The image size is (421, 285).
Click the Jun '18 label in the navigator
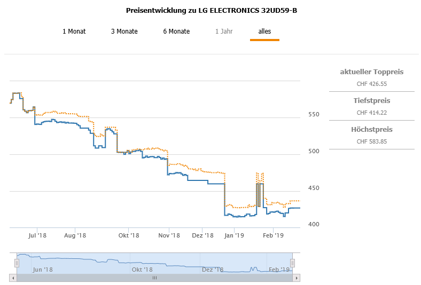pyautogui.click(x=42, y=270)
